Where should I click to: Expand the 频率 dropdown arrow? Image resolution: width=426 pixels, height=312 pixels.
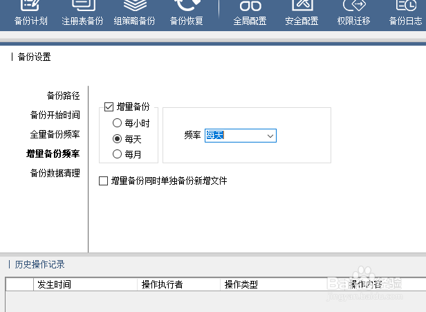pos(270,136)
